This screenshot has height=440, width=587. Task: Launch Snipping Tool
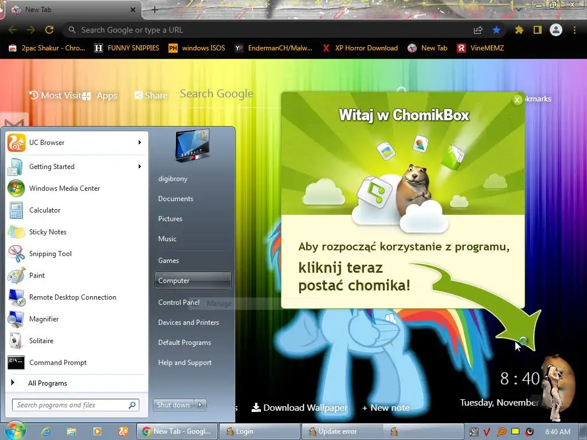point(76,253)
